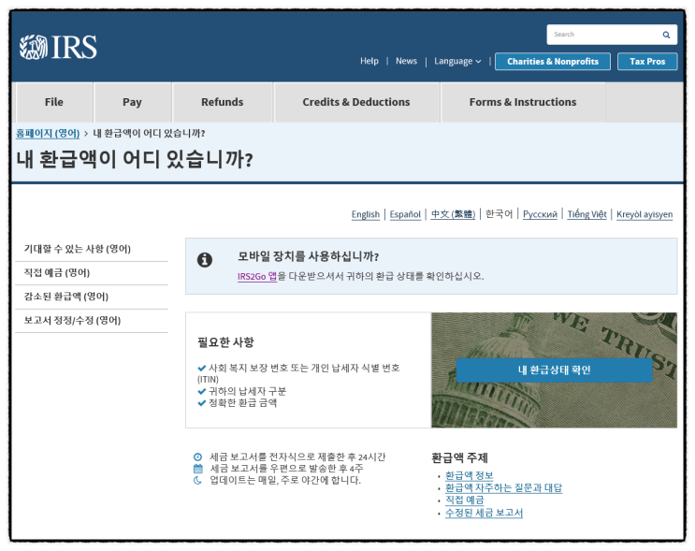695x551 pixels.
Task: Click the info icon in mobile notice
Action: tap(204, 260)
